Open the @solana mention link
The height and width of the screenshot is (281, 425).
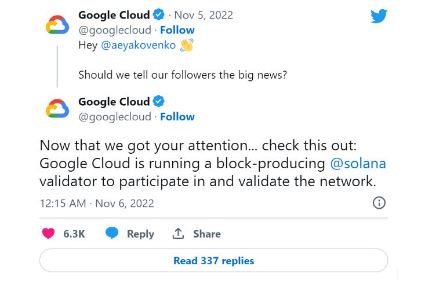(x=358, y=164)
